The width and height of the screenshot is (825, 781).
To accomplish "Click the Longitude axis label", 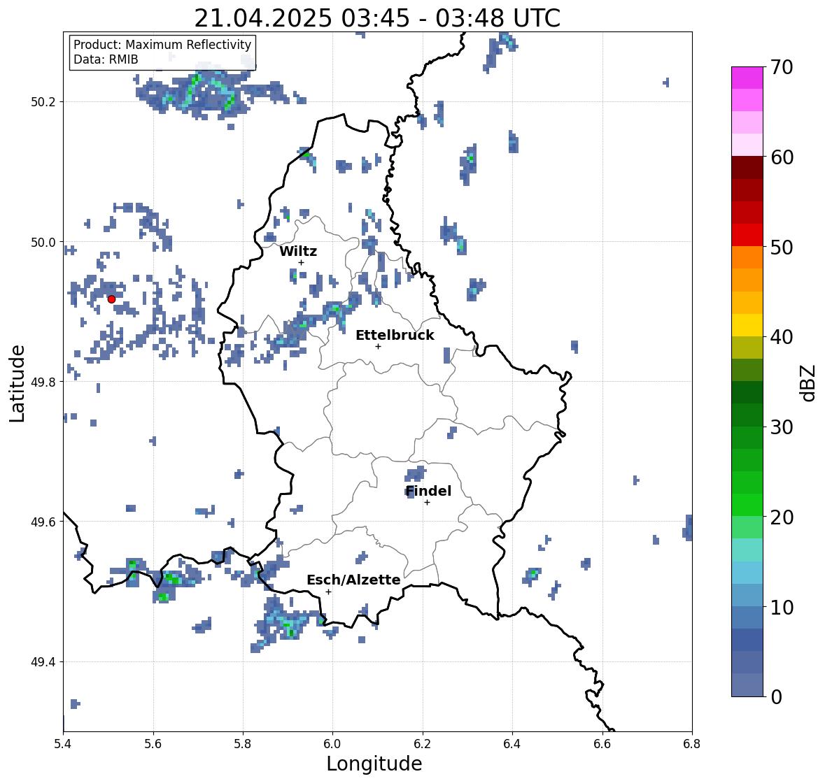I will pyautogui.click(x=374, y=764).
